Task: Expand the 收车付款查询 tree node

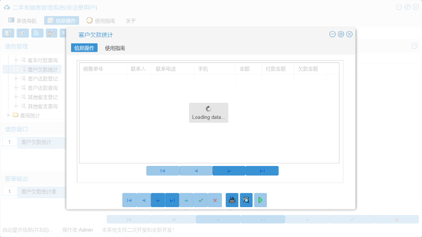Action: tap(15, 59)
